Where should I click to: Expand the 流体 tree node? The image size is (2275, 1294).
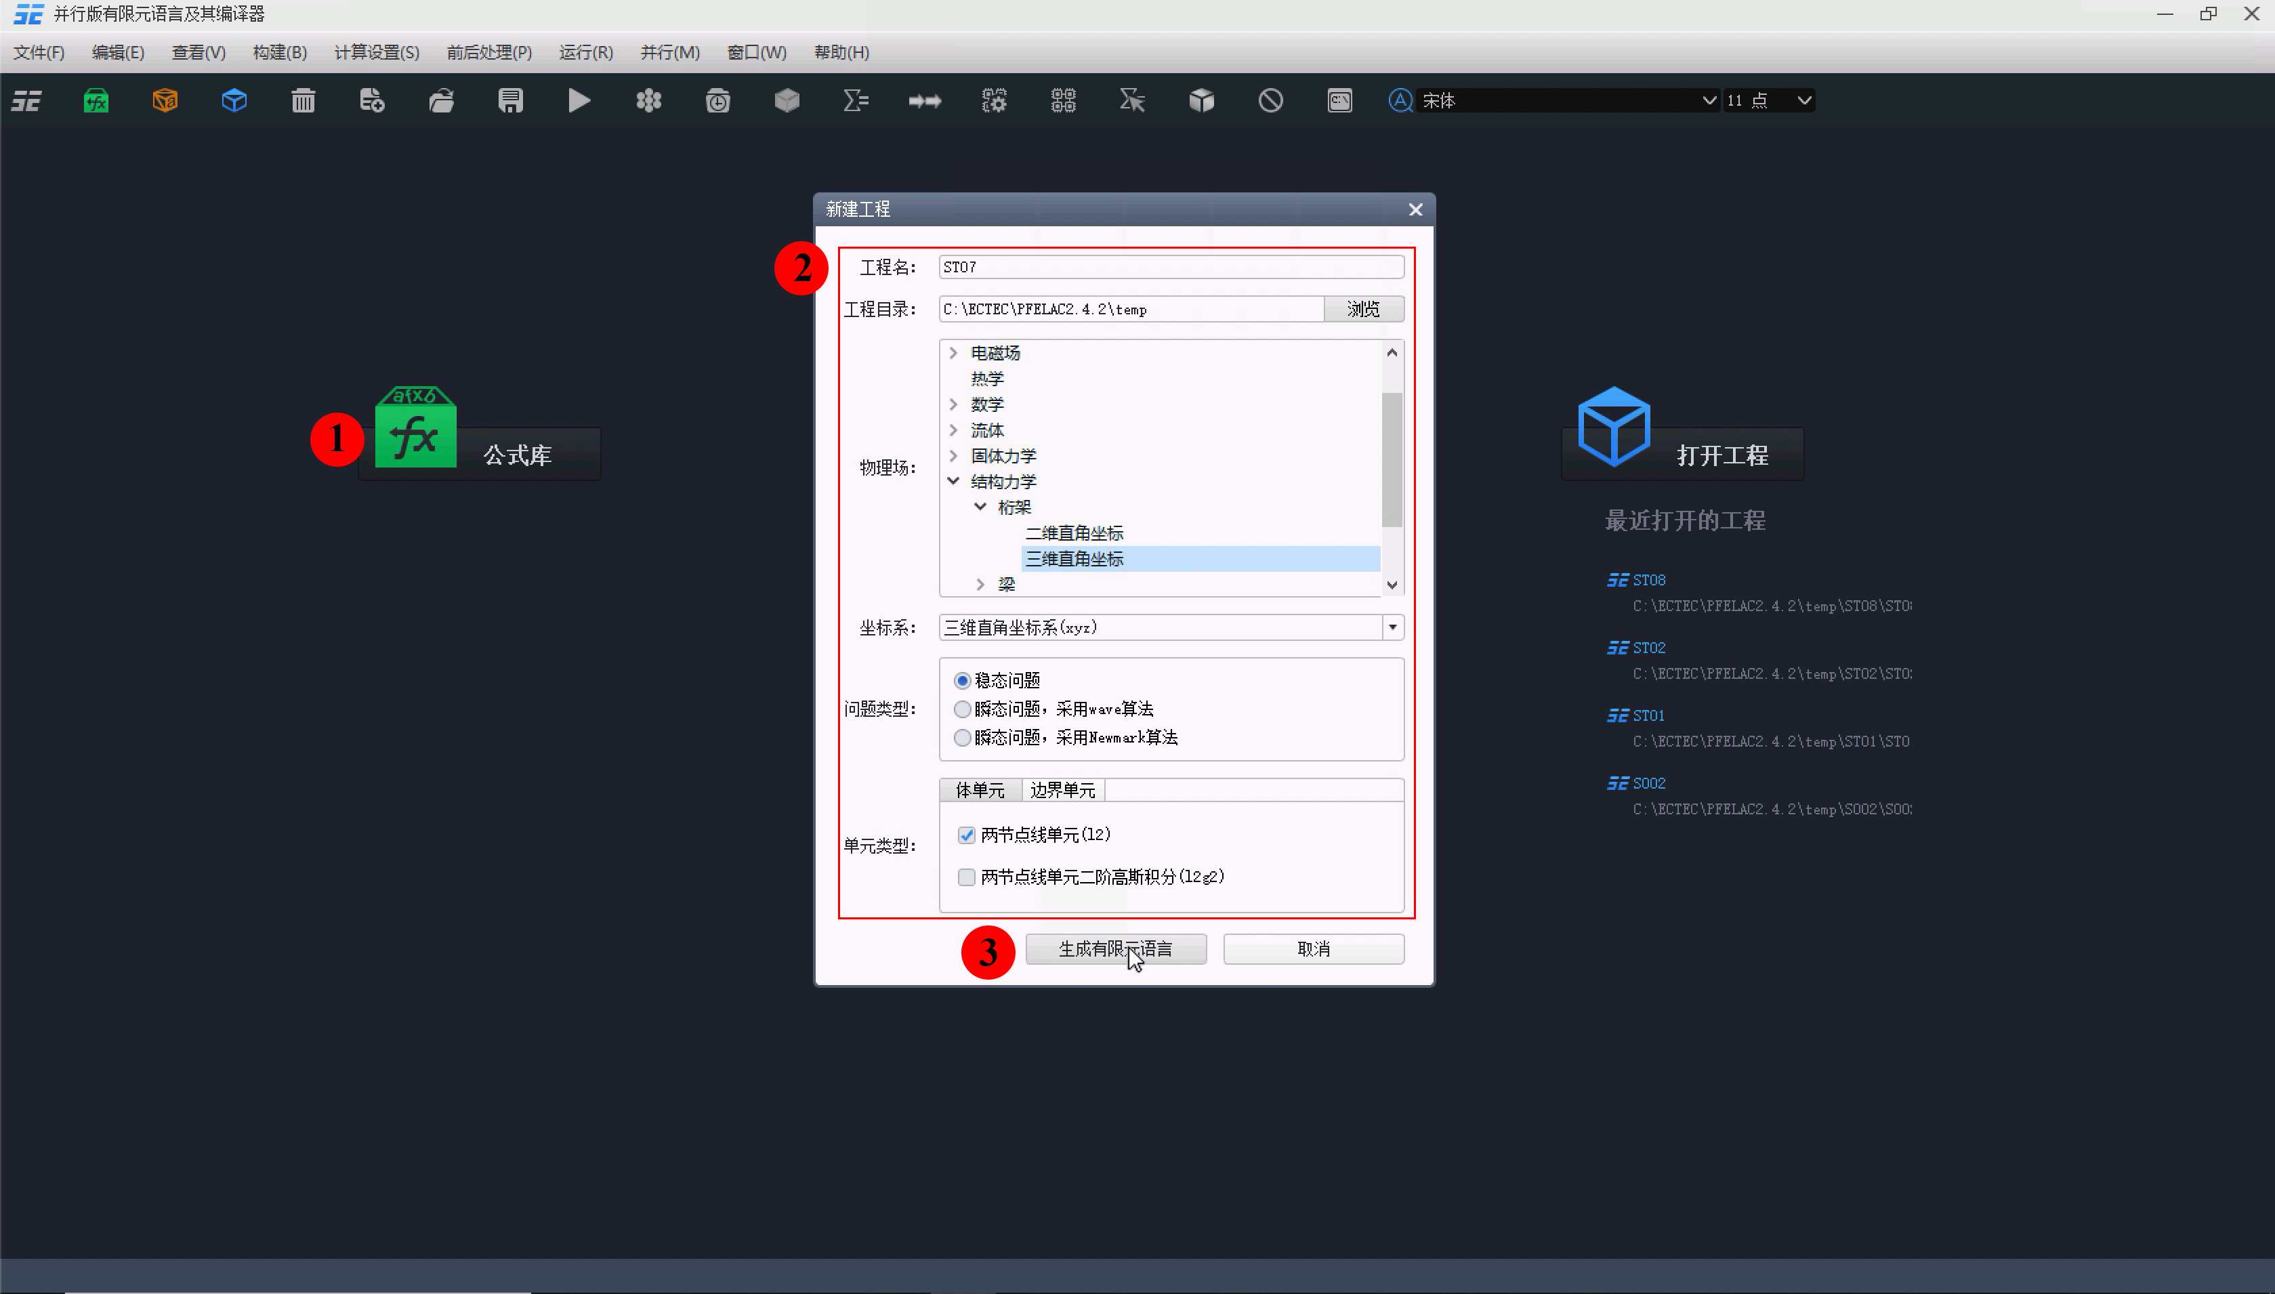pyautogui.click(x=953, y=430)
